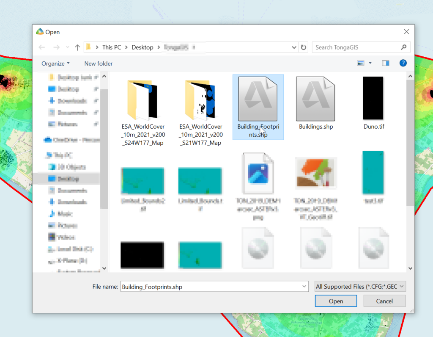Open the Help icon
Screen dimensions: 433x337
pyautogui.click(x=403, y=63)
